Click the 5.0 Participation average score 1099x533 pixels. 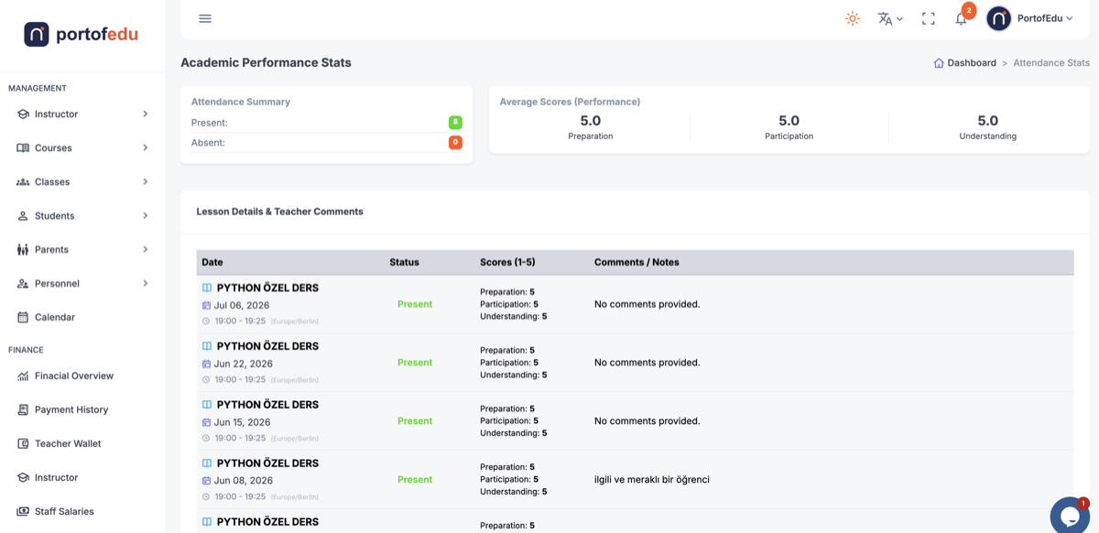tap(789, 121)
